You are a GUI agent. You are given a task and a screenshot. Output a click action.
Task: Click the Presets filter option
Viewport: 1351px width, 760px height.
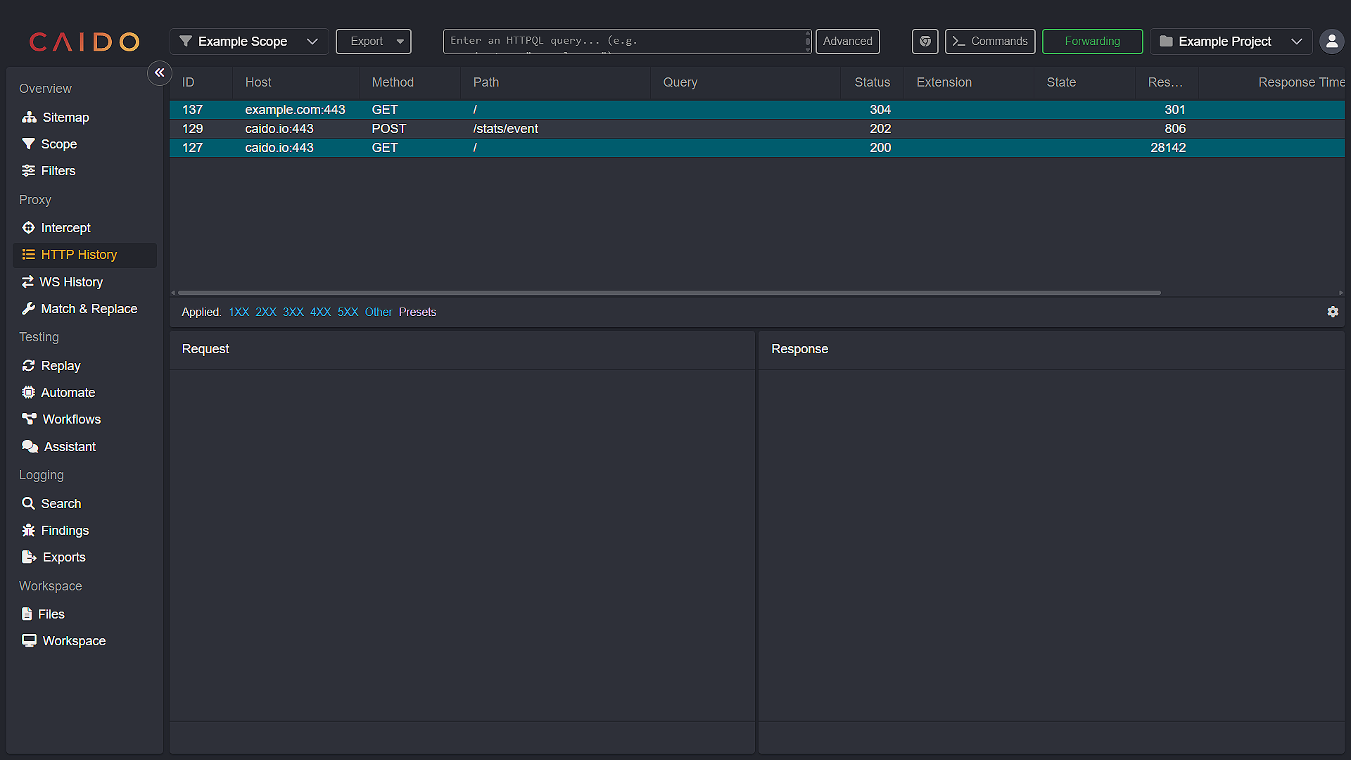point(417,312)
